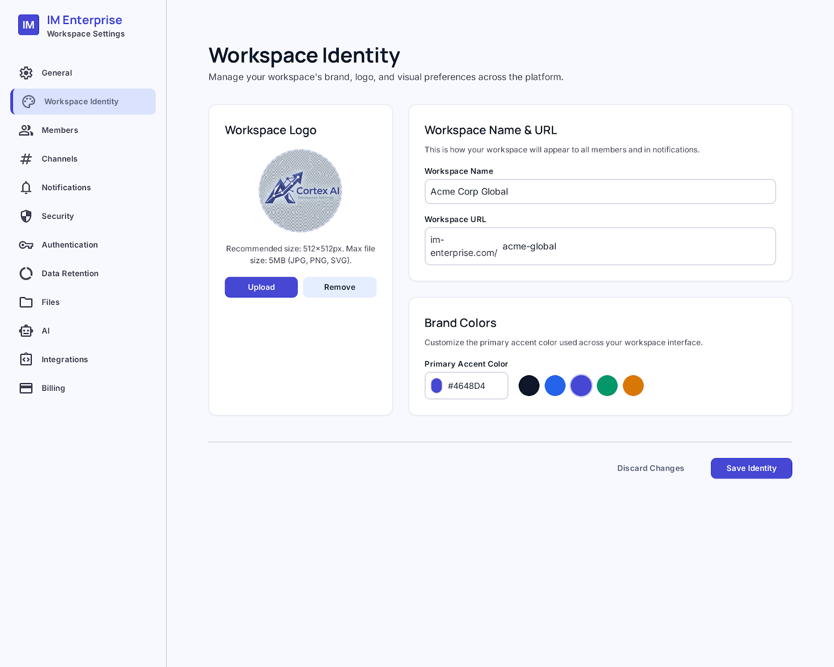The image size is (834, 667).
Task: Select the indigo accent color swatch
Action: click(x=581, y=386)
